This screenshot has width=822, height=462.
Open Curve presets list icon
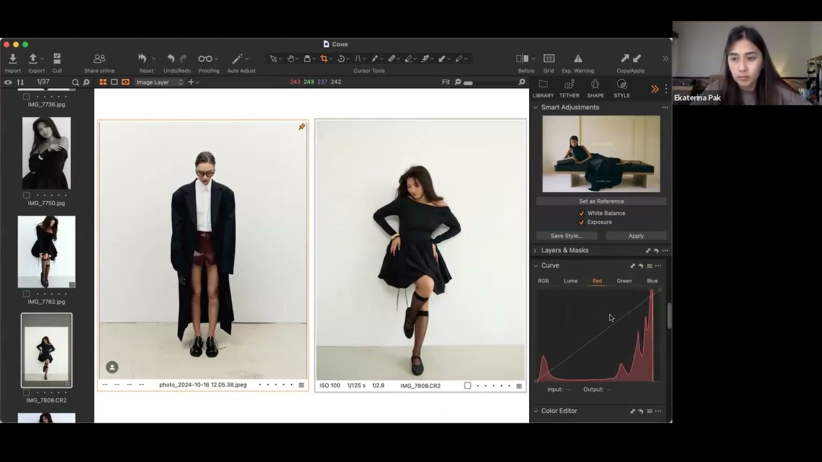point(649,266)
